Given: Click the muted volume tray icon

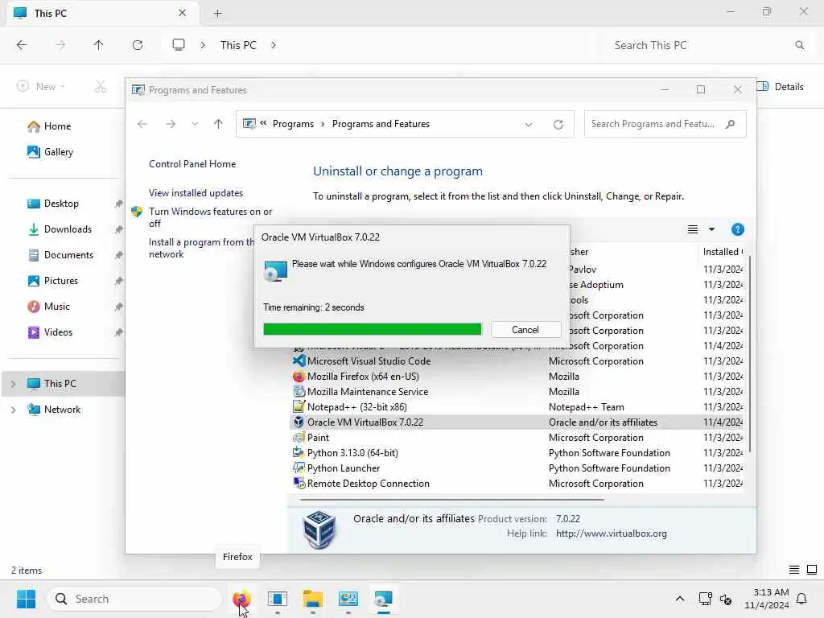Looking at the screenshot, I should pyautogui.click(x=726, y=599).
